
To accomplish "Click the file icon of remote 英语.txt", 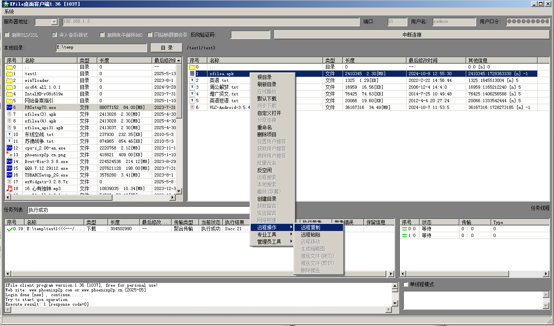I will (193, 80).
